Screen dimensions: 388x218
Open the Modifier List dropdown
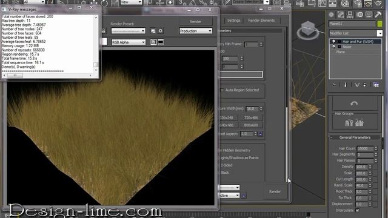pos(380,33)
